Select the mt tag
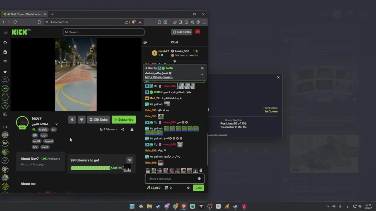 pyautogui.click(x=53, y=130)
